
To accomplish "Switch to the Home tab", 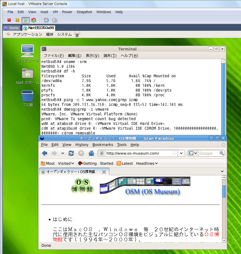I will tap(12, 28).
